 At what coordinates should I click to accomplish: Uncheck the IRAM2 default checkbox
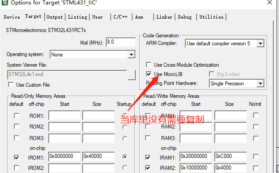[x=148, y=168]
